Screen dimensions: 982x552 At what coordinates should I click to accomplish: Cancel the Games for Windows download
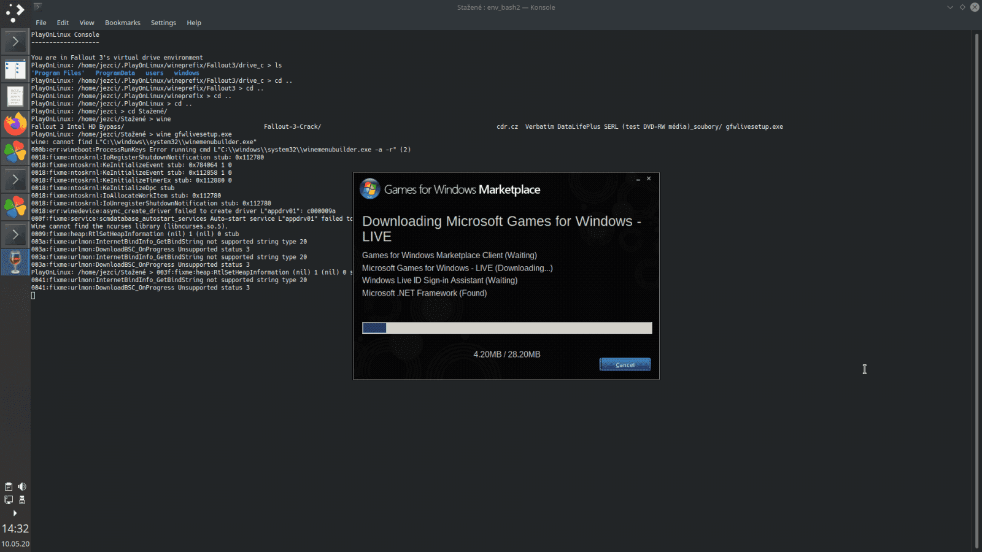(625, 364)
